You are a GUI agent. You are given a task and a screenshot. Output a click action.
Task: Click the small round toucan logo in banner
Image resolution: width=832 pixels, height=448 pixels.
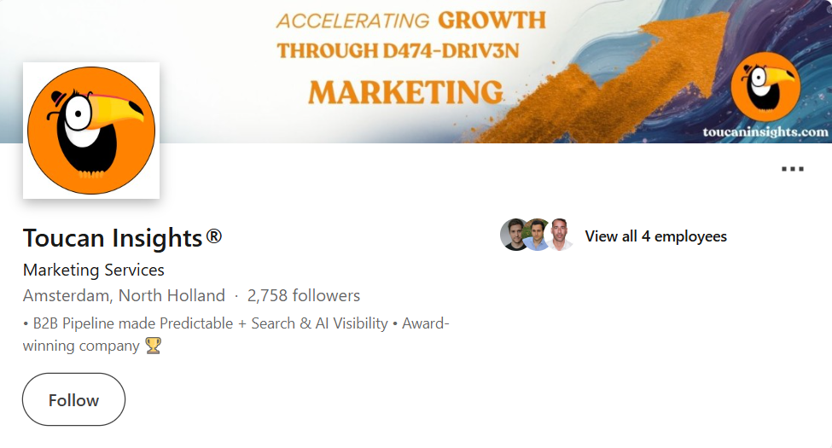coord(765,86)
